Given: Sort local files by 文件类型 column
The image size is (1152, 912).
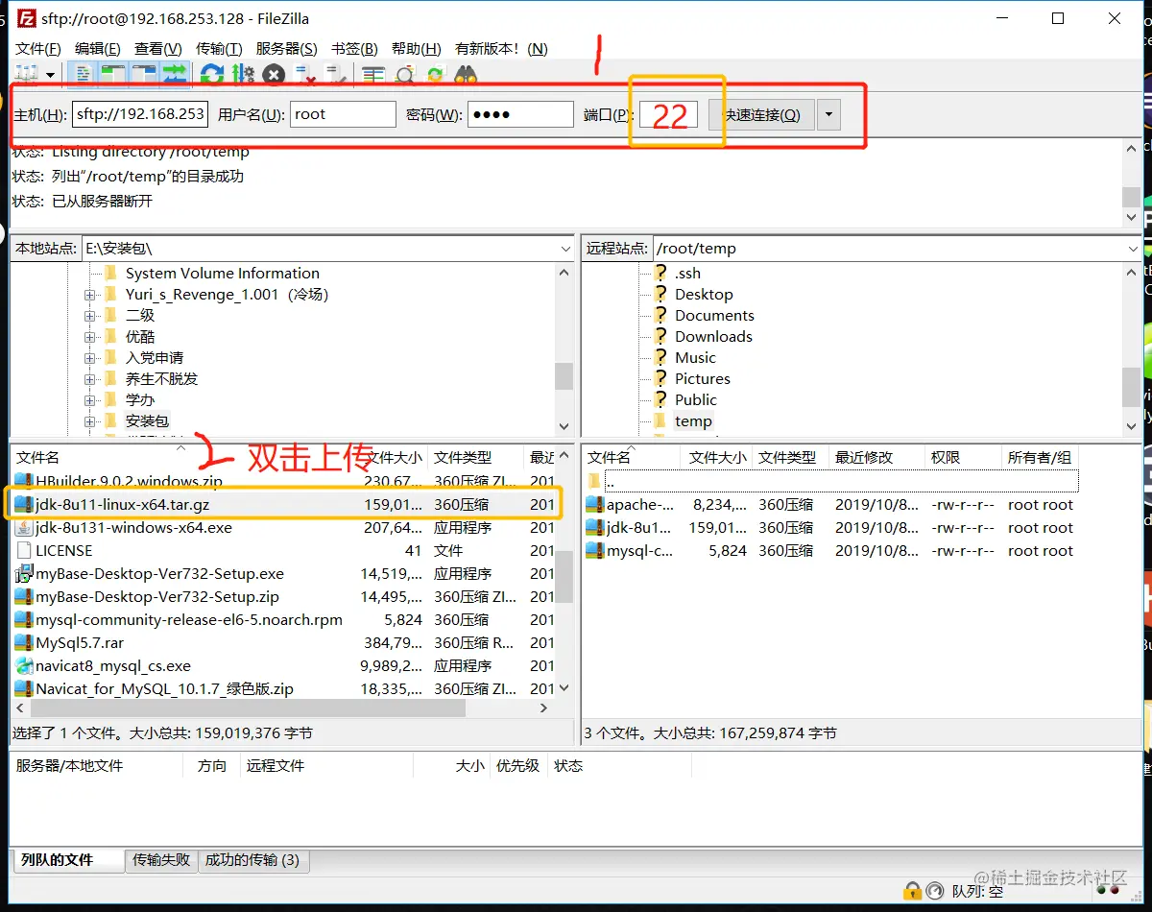Looking at the screenshot, I should 474,458.
